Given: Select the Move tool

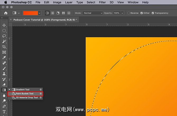Looking at the screenshot, I should click(x=4, y=25).
